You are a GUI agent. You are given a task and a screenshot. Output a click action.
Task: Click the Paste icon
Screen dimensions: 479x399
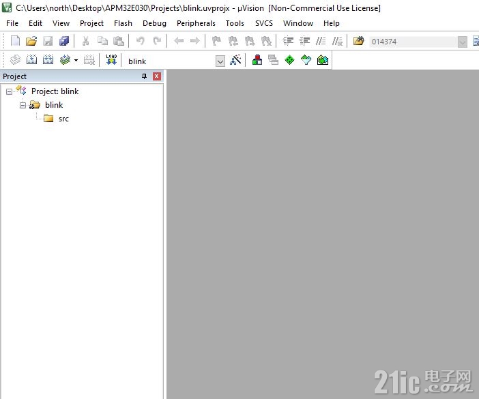coord(119,41)
